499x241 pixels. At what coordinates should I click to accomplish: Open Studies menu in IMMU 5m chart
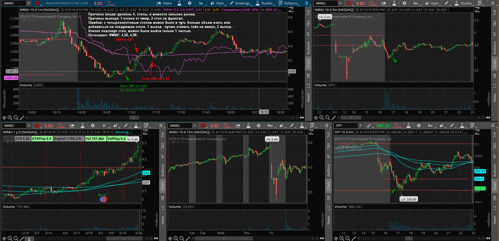tap(463, 3)
